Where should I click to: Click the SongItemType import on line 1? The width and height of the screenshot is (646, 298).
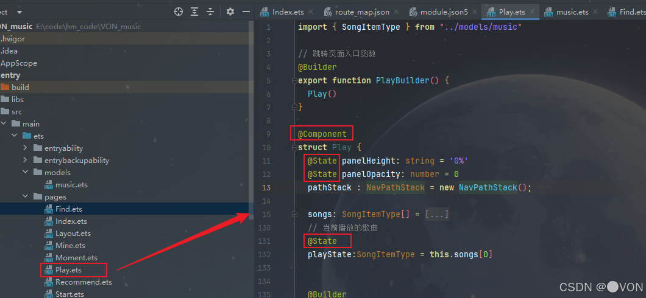click(371, 27)
